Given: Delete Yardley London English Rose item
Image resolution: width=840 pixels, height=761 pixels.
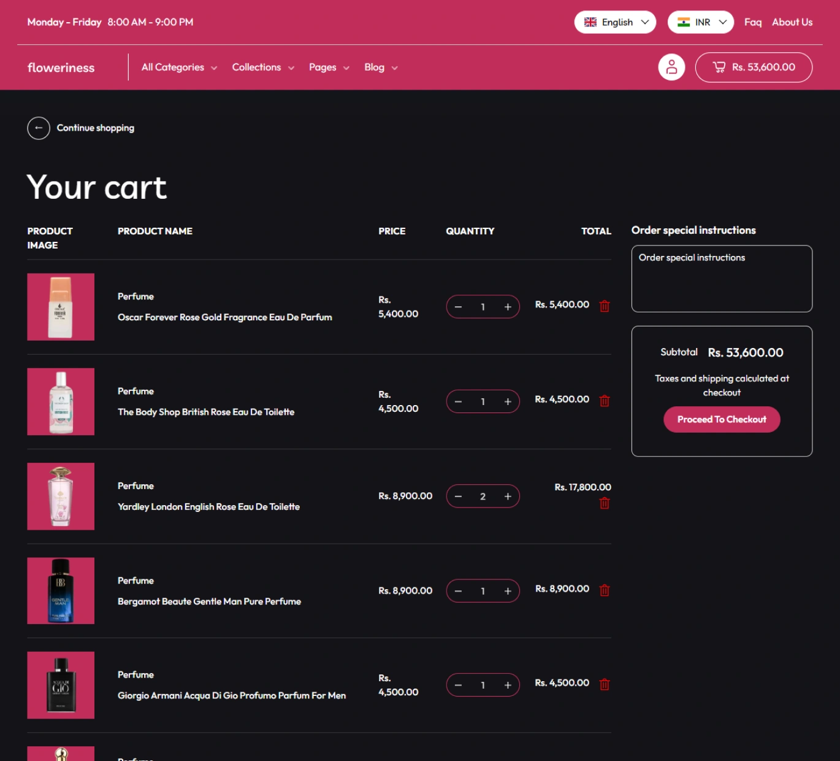Looking at the screenshot, I should [605, 503].
